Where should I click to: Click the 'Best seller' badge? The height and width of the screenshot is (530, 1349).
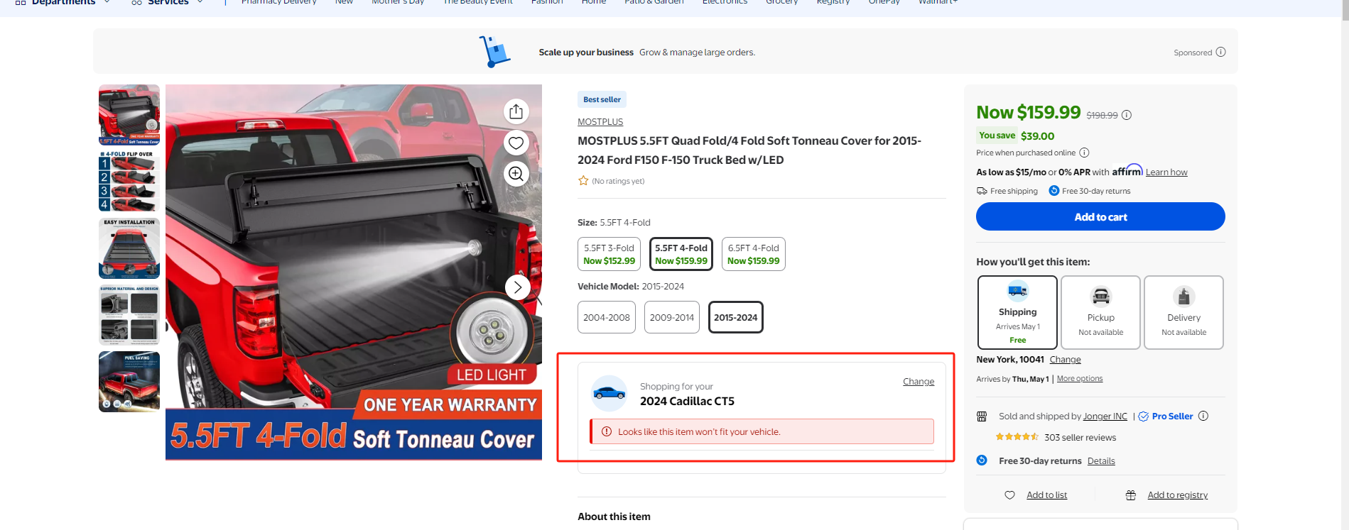click(x=602, y=99)
